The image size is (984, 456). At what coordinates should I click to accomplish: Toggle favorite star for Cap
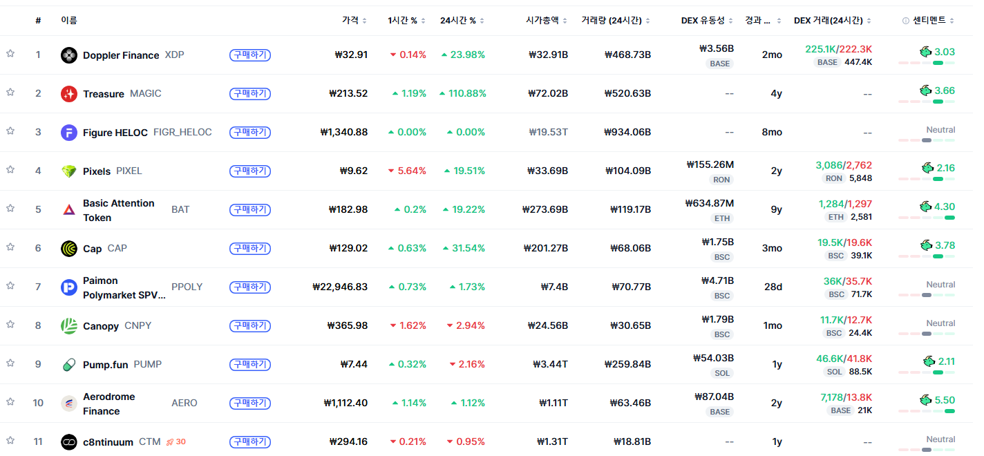pyautogui.click(x=10, y=247)
